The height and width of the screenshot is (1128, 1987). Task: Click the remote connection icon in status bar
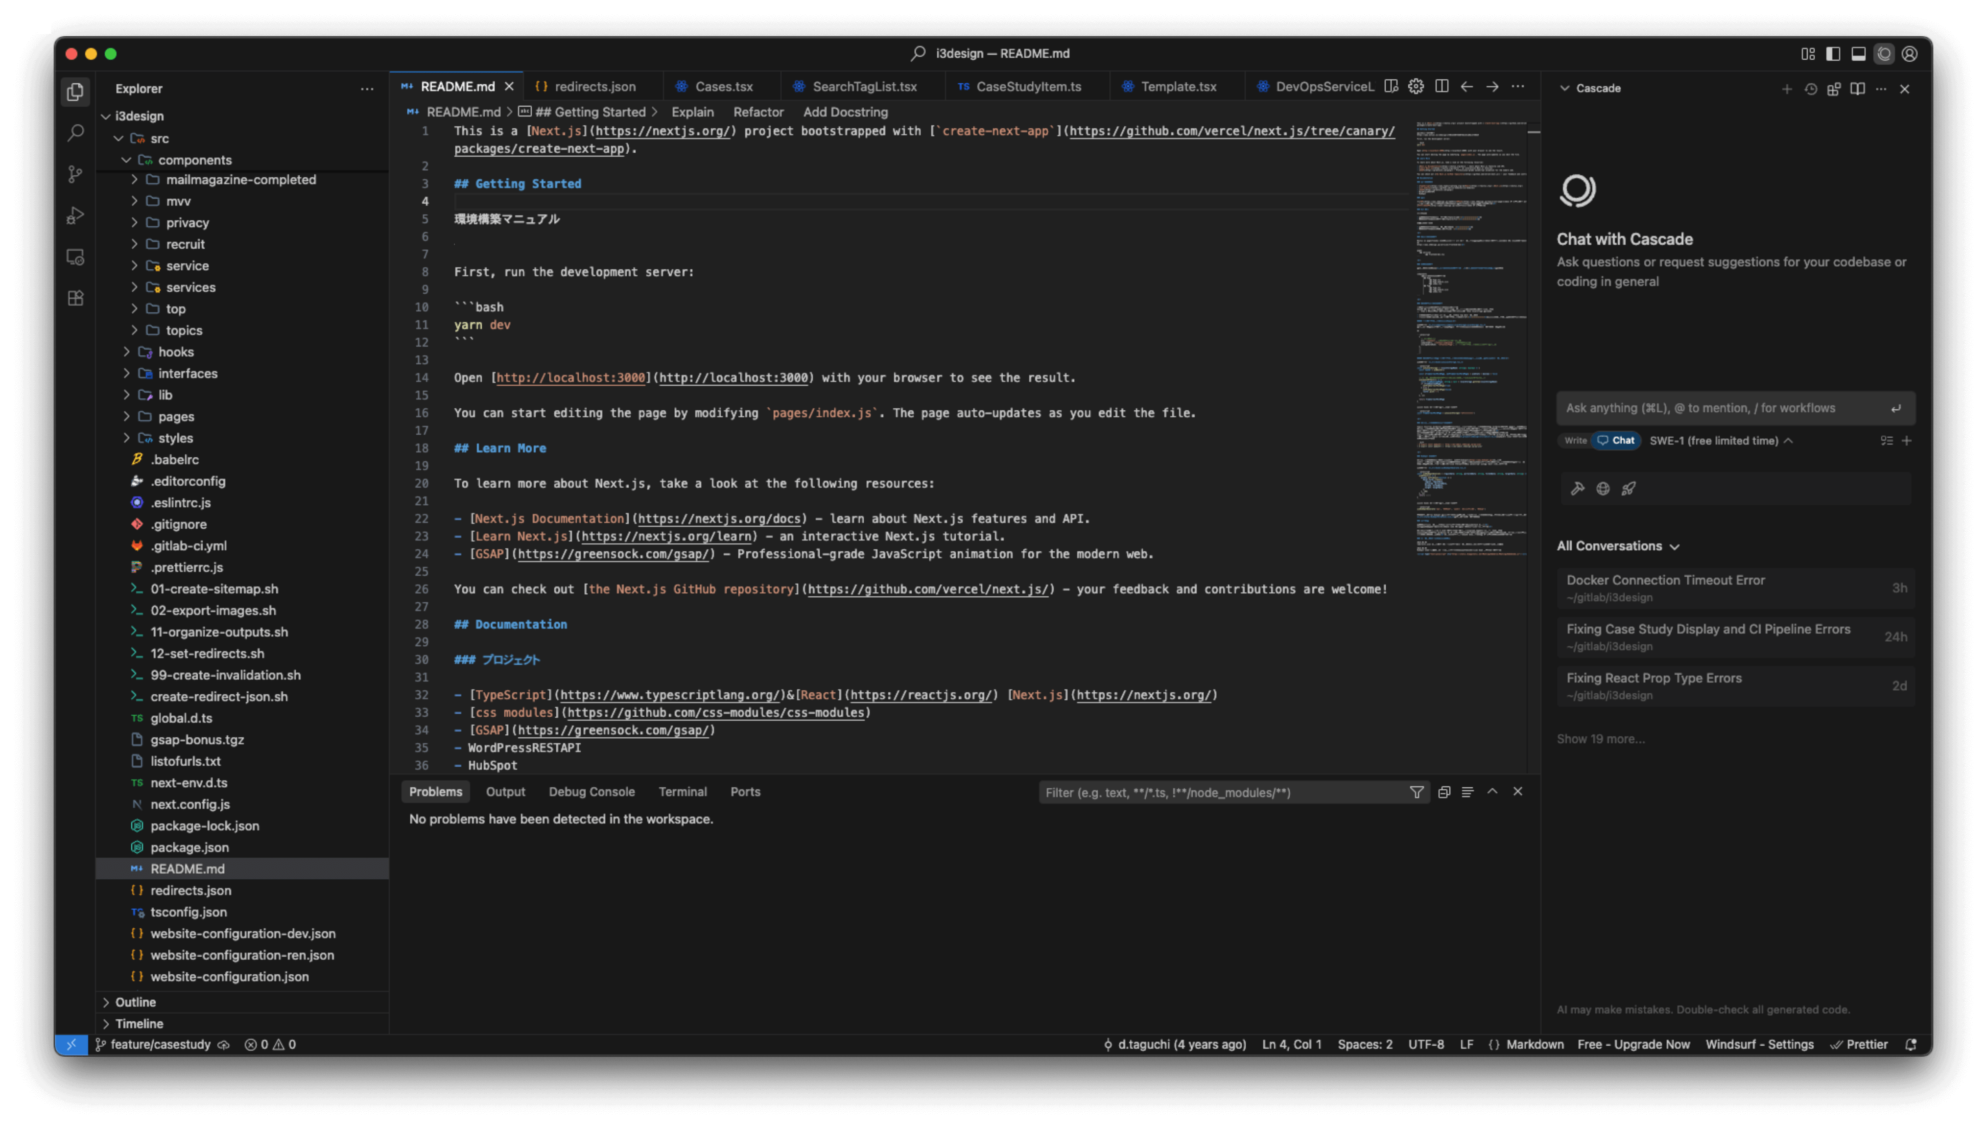(71, 1044)
